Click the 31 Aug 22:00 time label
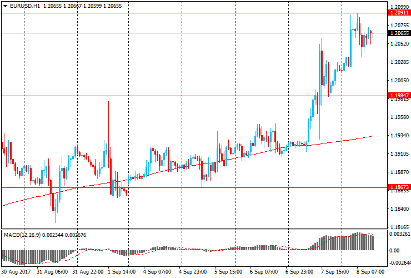Image resolution: width=411 pixels, height=278 pixels. [x=88, y=272]
